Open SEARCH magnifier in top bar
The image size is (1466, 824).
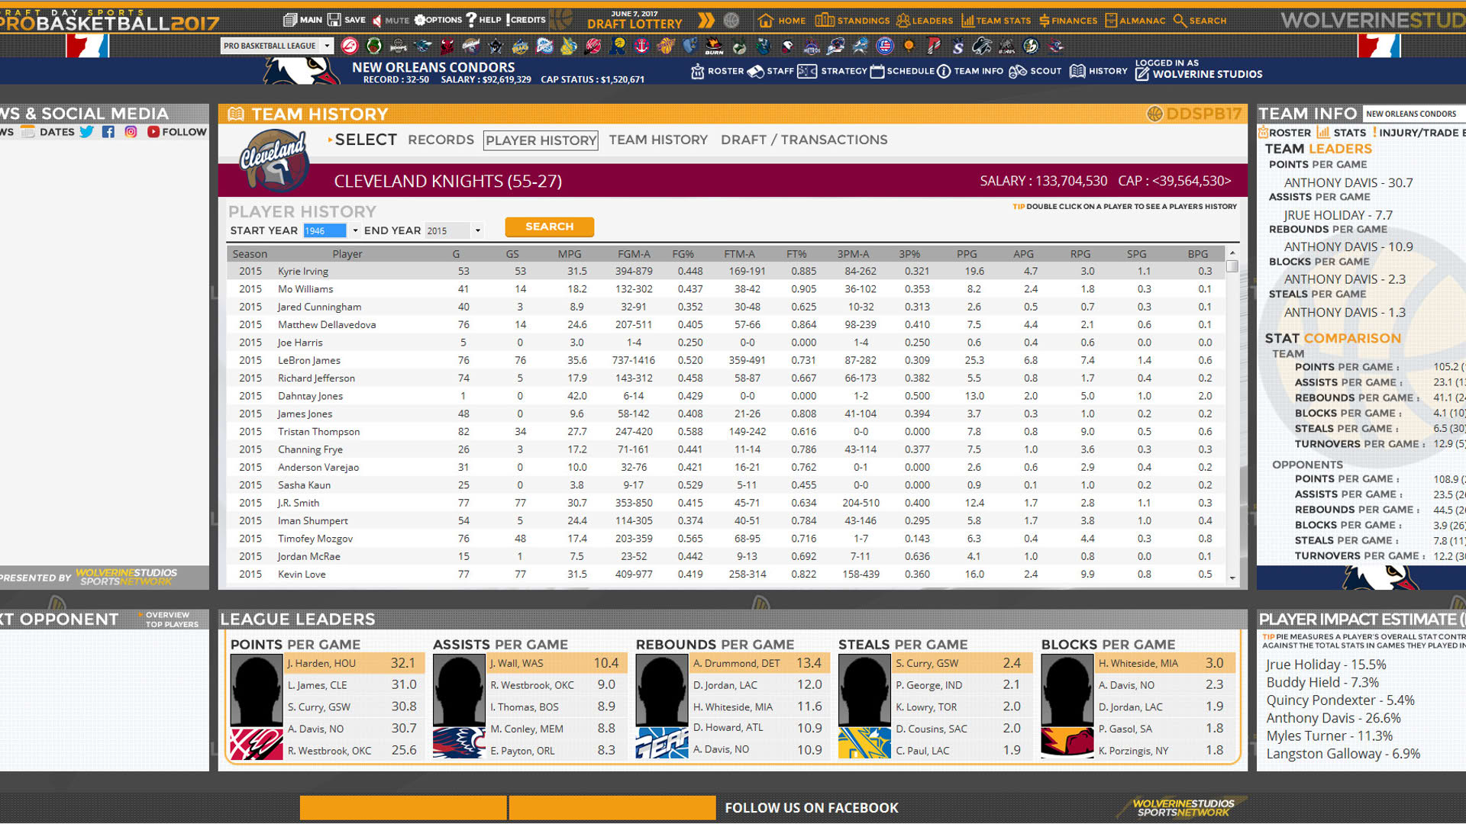pos(1180,21)
